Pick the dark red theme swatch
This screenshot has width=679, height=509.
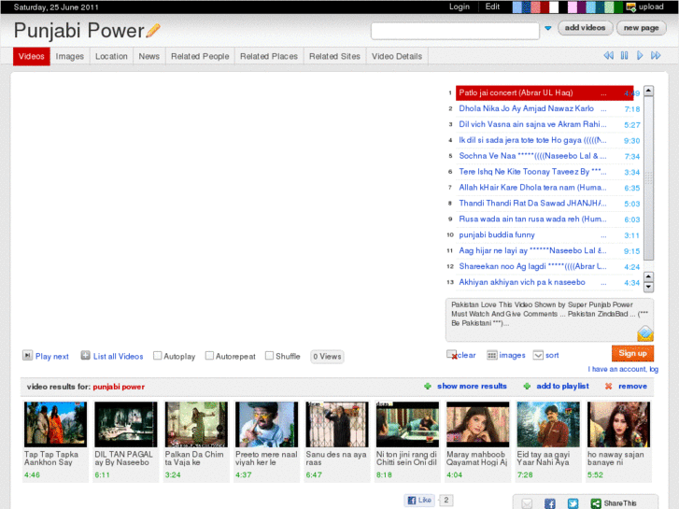[x=545, y=7]
